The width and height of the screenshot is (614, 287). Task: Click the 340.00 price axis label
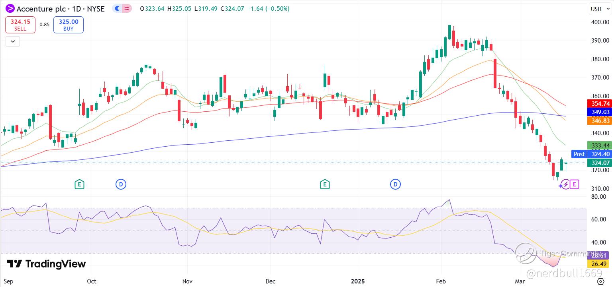click(600, 133)
